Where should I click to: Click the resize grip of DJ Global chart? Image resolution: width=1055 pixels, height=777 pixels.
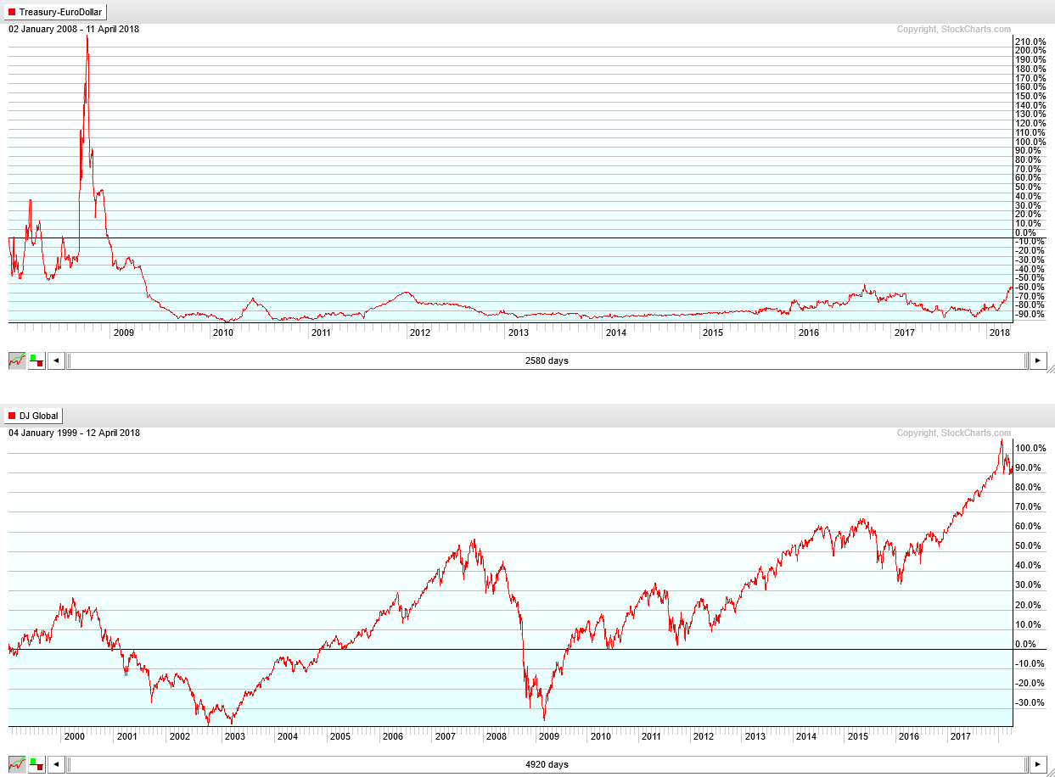(x=1050, y=772)
